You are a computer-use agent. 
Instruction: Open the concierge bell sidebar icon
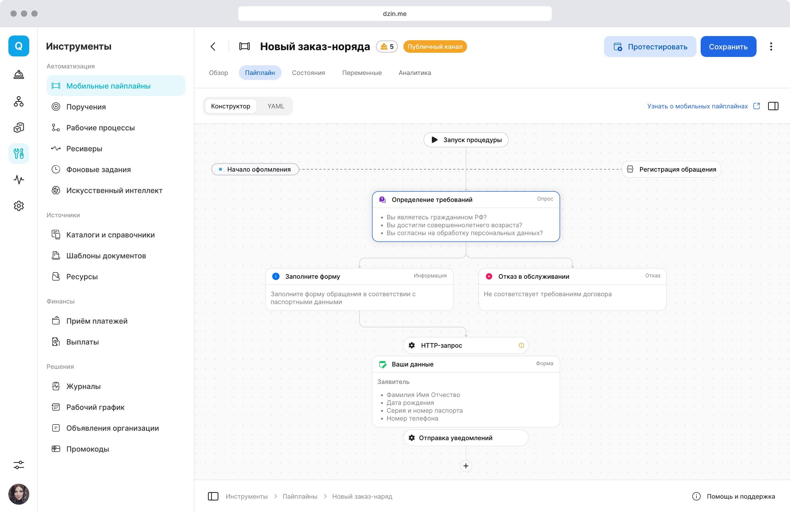(x=19, y=75)
